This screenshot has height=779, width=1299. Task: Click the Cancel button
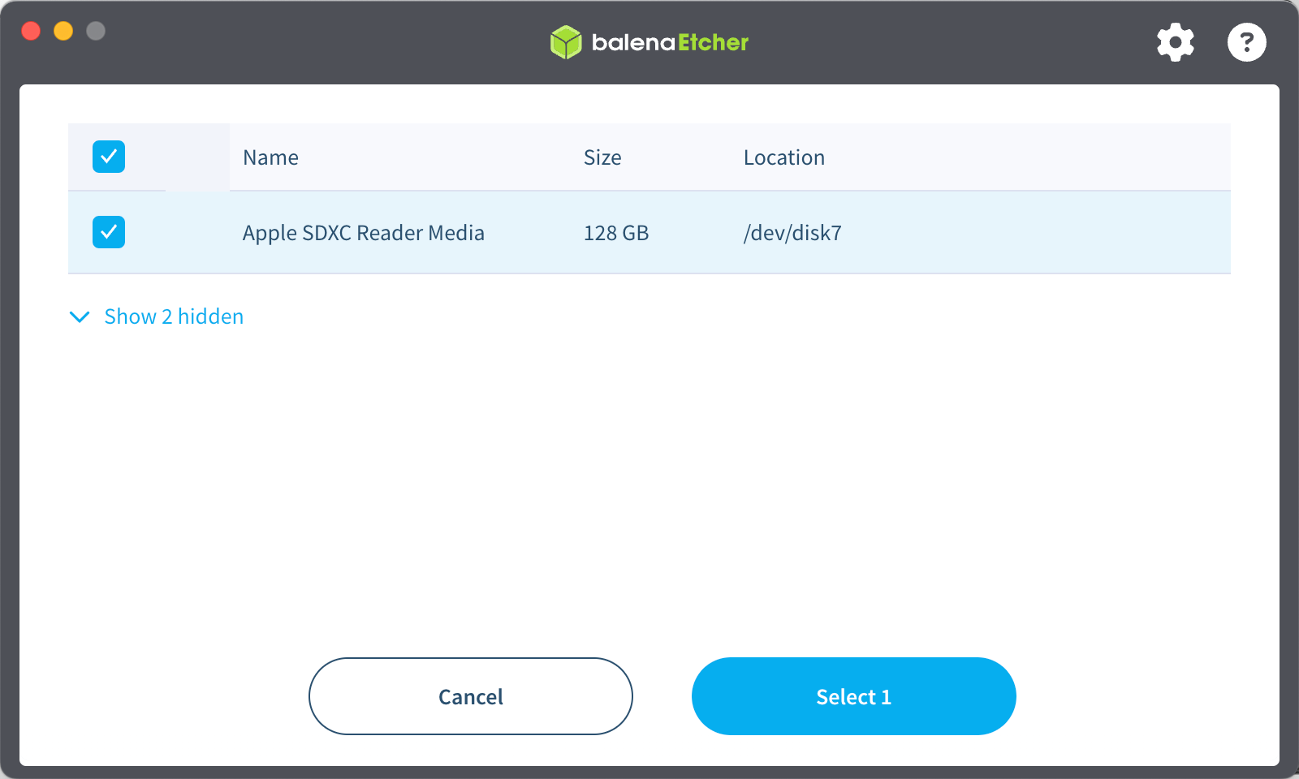click(x=471, y=696)
